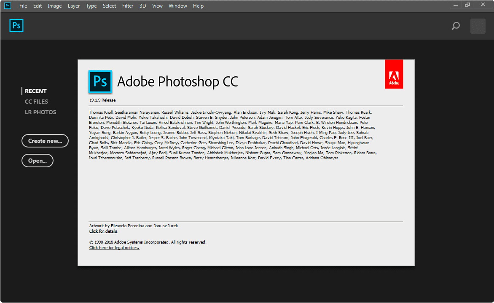Screen dimensions: 494x303
Task: Select the RECENT tab in sidebar
Action: (35, 91)
